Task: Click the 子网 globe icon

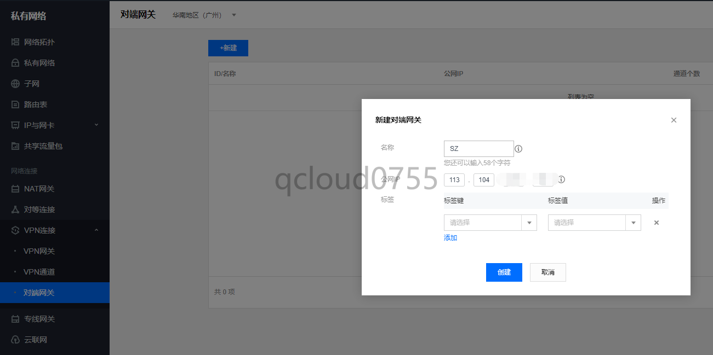Action: [x=15, y=84]
